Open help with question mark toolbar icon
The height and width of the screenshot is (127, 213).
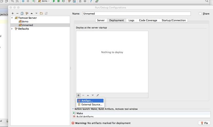click(x=91, y=1)
